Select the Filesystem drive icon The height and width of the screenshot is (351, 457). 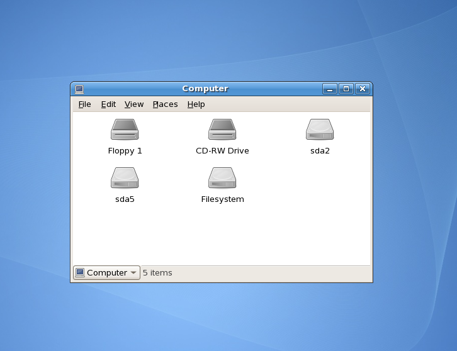pos(222,178)
